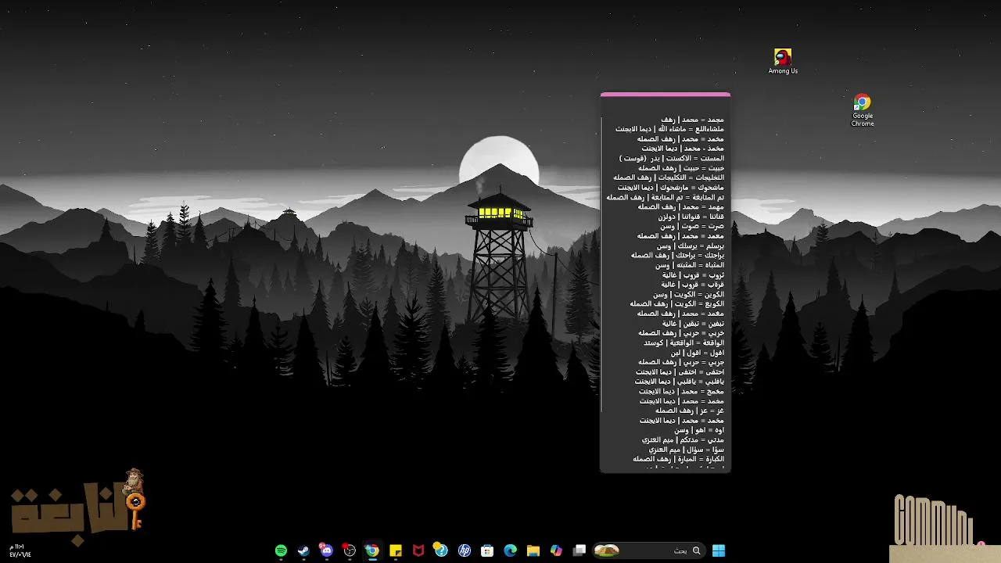Click the note line starting with ملشاءاللع

[x=669, y=129]
